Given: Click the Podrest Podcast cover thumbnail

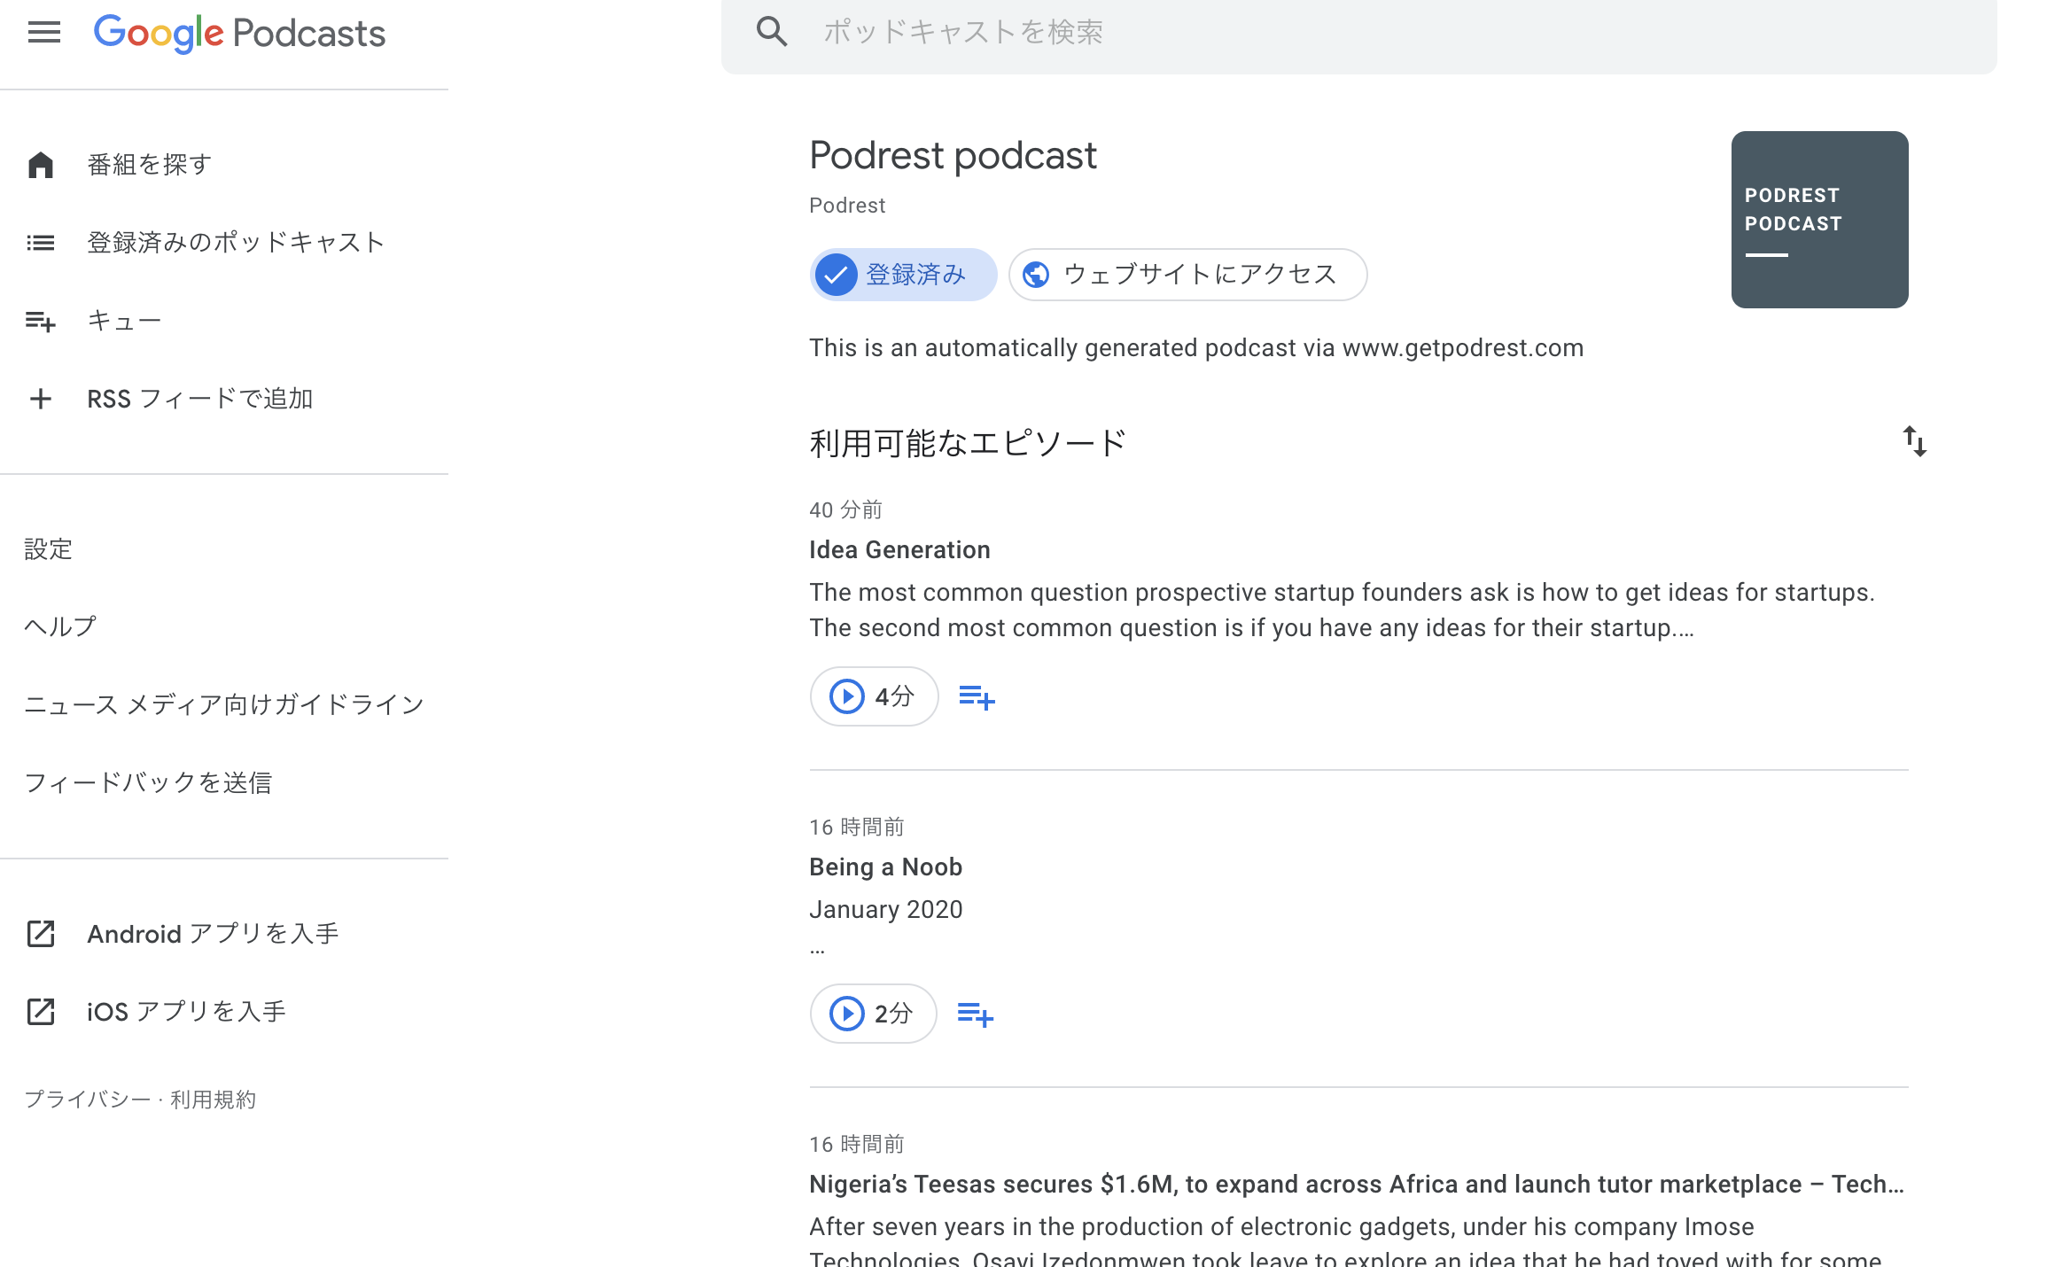Looking at the screenshot, I should click(x=1819, y=220).
